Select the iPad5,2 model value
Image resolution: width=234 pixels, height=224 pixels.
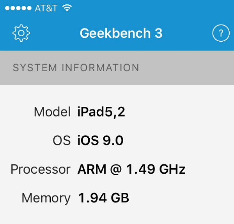click(101, 112)
